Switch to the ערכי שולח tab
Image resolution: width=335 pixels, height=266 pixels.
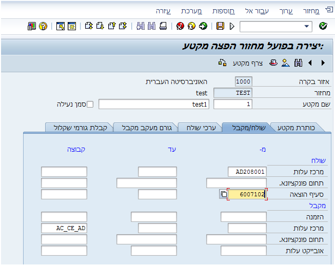(x=201, y=128)
